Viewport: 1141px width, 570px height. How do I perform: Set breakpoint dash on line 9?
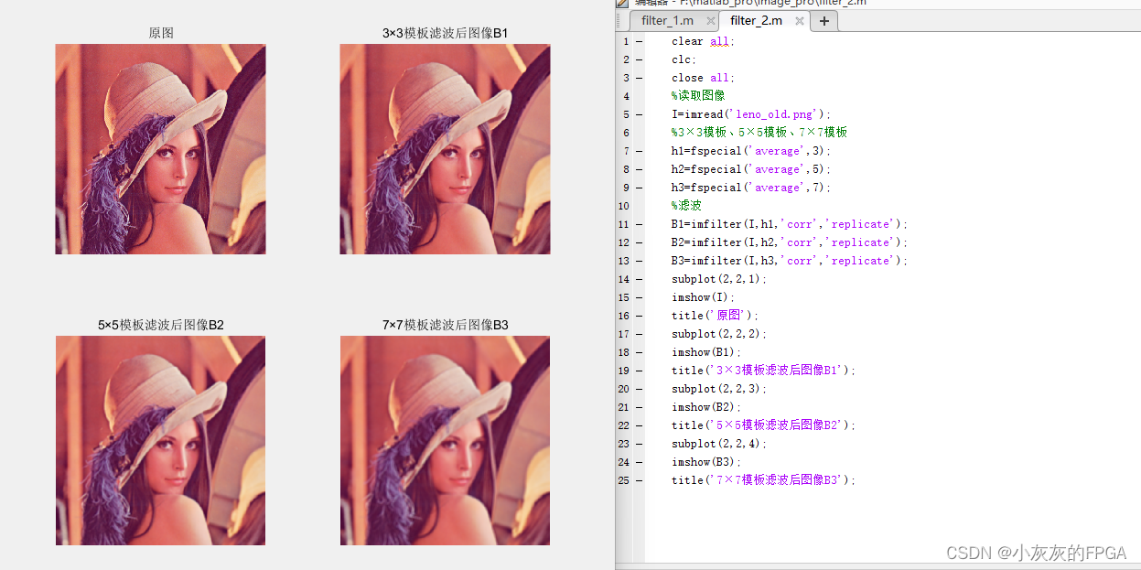click(639, 188)
